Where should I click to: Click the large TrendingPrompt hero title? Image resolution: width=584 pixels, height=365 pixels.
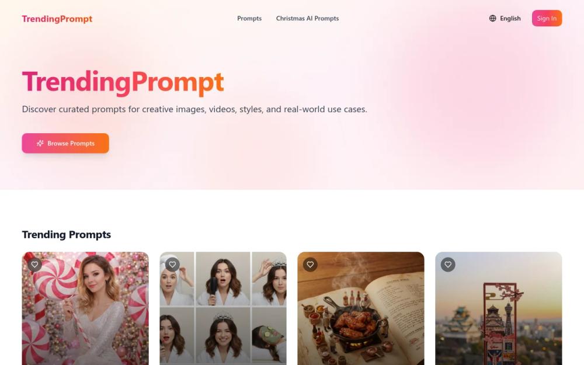123,82
